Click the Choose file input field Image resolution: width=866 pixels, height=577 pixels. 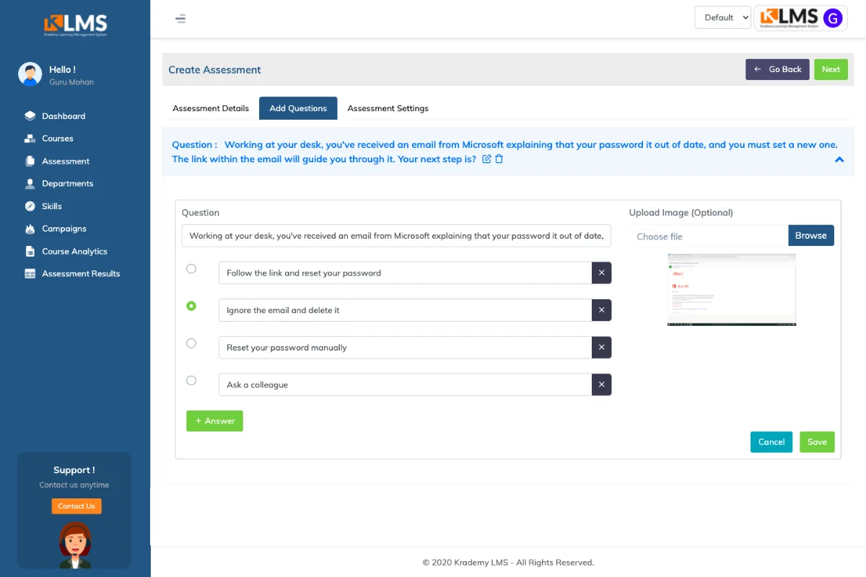click(x=709, y=236)
